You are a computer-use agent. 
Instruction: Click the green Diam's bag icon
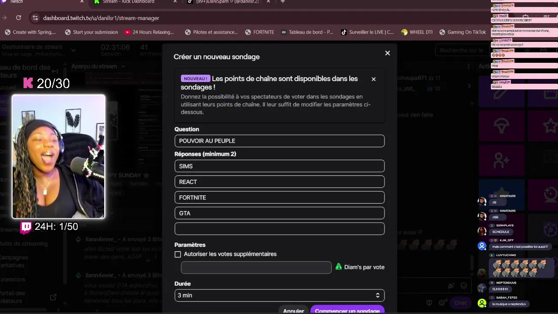(339, 266)
